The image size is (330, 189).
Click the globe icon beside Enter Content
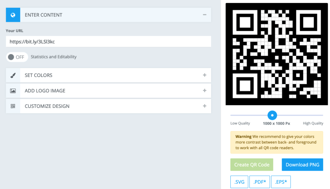(x=13, y=15)
